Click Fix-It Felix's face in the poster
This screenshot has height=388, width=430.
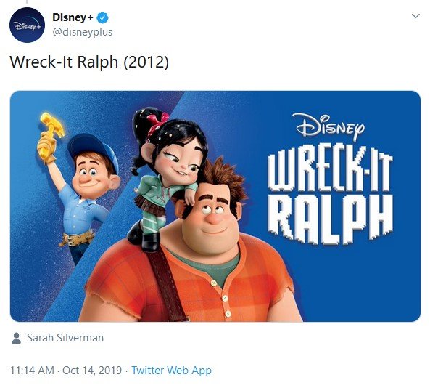coord(92,174)
